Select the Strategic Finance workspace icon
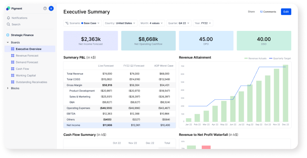307x158 pixels. pos(8,35)
